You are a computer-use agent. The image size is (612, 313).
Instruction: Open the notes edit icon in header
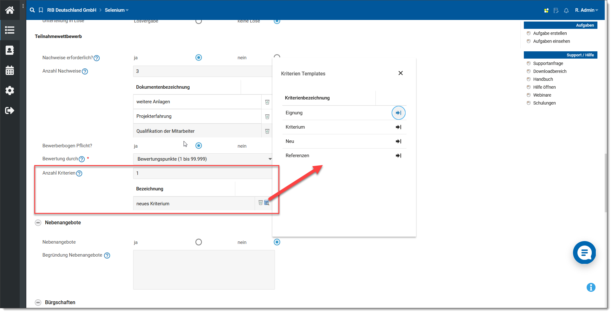coord(556,10)
